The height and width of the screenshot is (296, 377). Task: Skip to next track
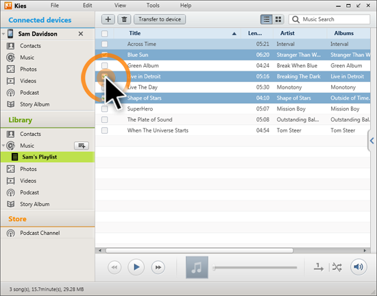[x=158, y=267]
